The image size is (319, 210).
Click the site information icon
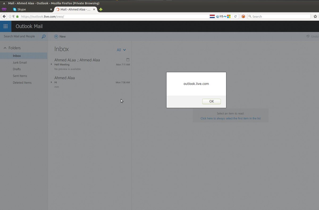tap(10, 17)
